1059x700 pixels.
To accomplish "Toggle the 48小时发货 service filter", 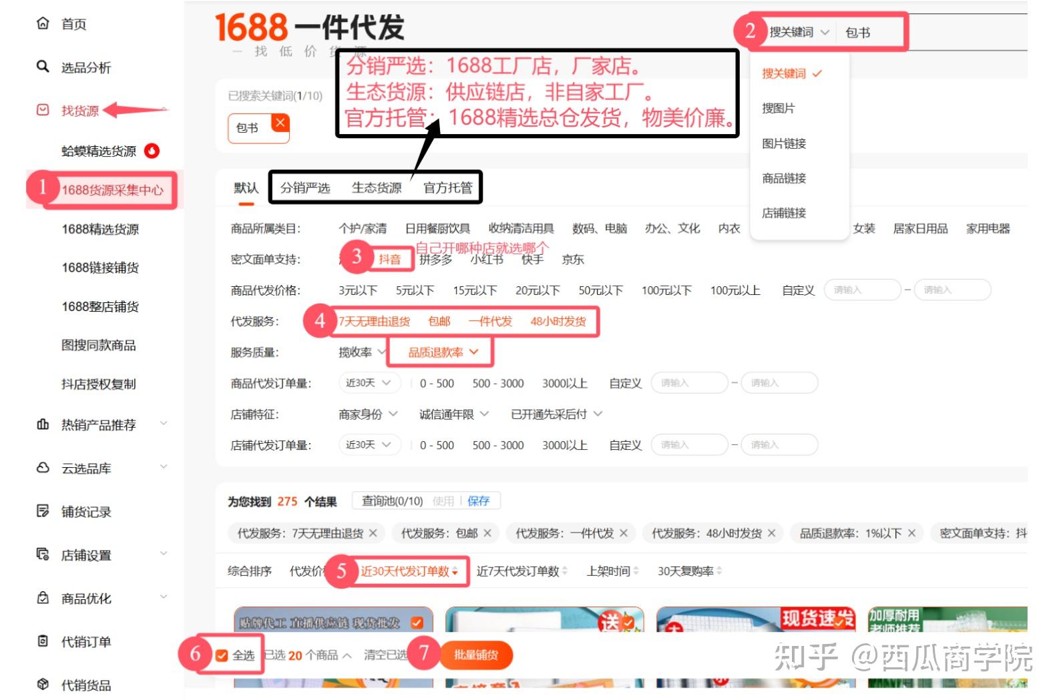I will [558, 322].
